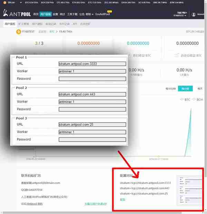Click the stratum.antpool.com:443 config address
Viewport: 207px width, 214px height.
pyautogui.click(x=145, y=188)
